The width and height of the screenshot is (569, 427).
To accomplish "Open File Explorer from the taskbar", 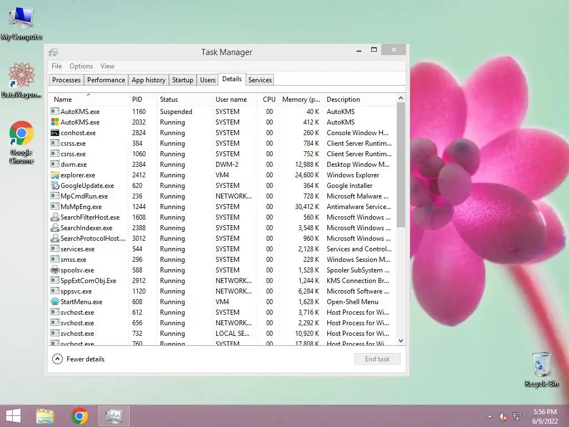I will pos(45,416).
